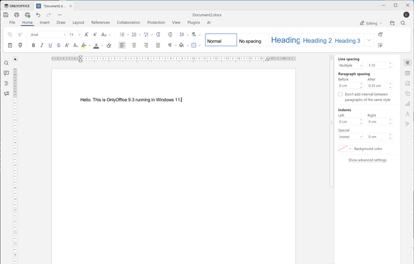Increase paragraph indent
The height and width of the screenshot is (264, 414).
click(170, 35)
